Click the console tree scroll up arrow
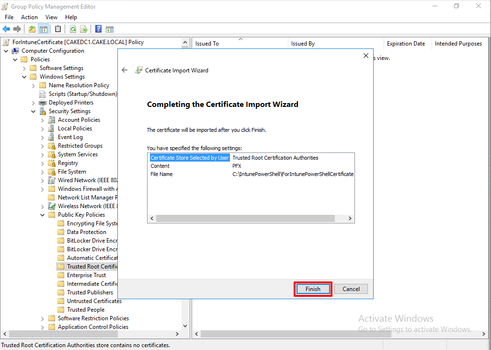The height and width of the screenshot is (350, 491). [185, 42]
